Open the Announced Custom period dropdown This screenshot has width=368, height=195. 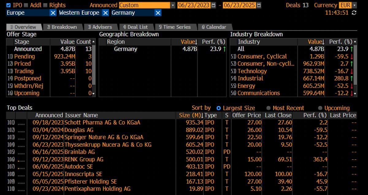point(173,5)
